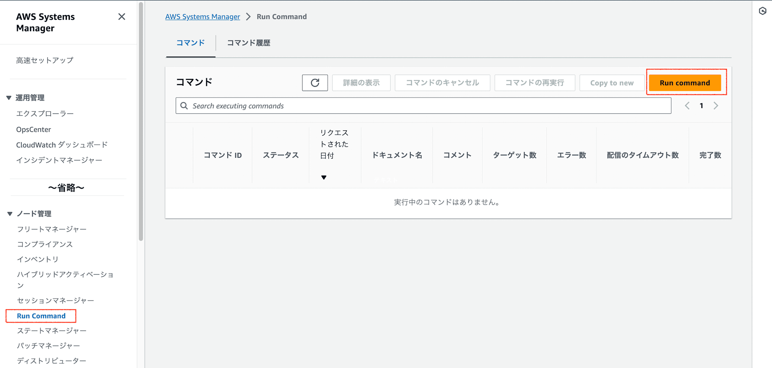Focus the Search executing commands field
The width and height of the screenshot is (772, 368).
(x=423, y=106)
